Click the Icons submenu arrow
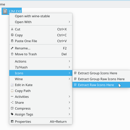 69,73
